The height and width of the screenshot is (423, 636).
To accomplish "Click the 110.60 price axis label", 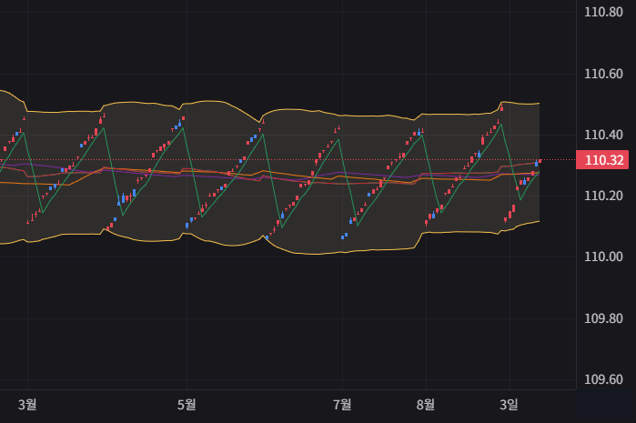I will 605,74.
